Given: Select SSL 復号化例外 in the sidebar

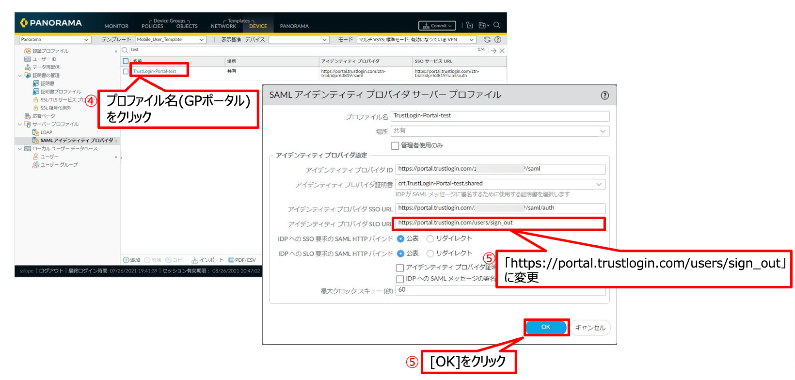Looking at the screenshot, I should (x=55, y=108).
